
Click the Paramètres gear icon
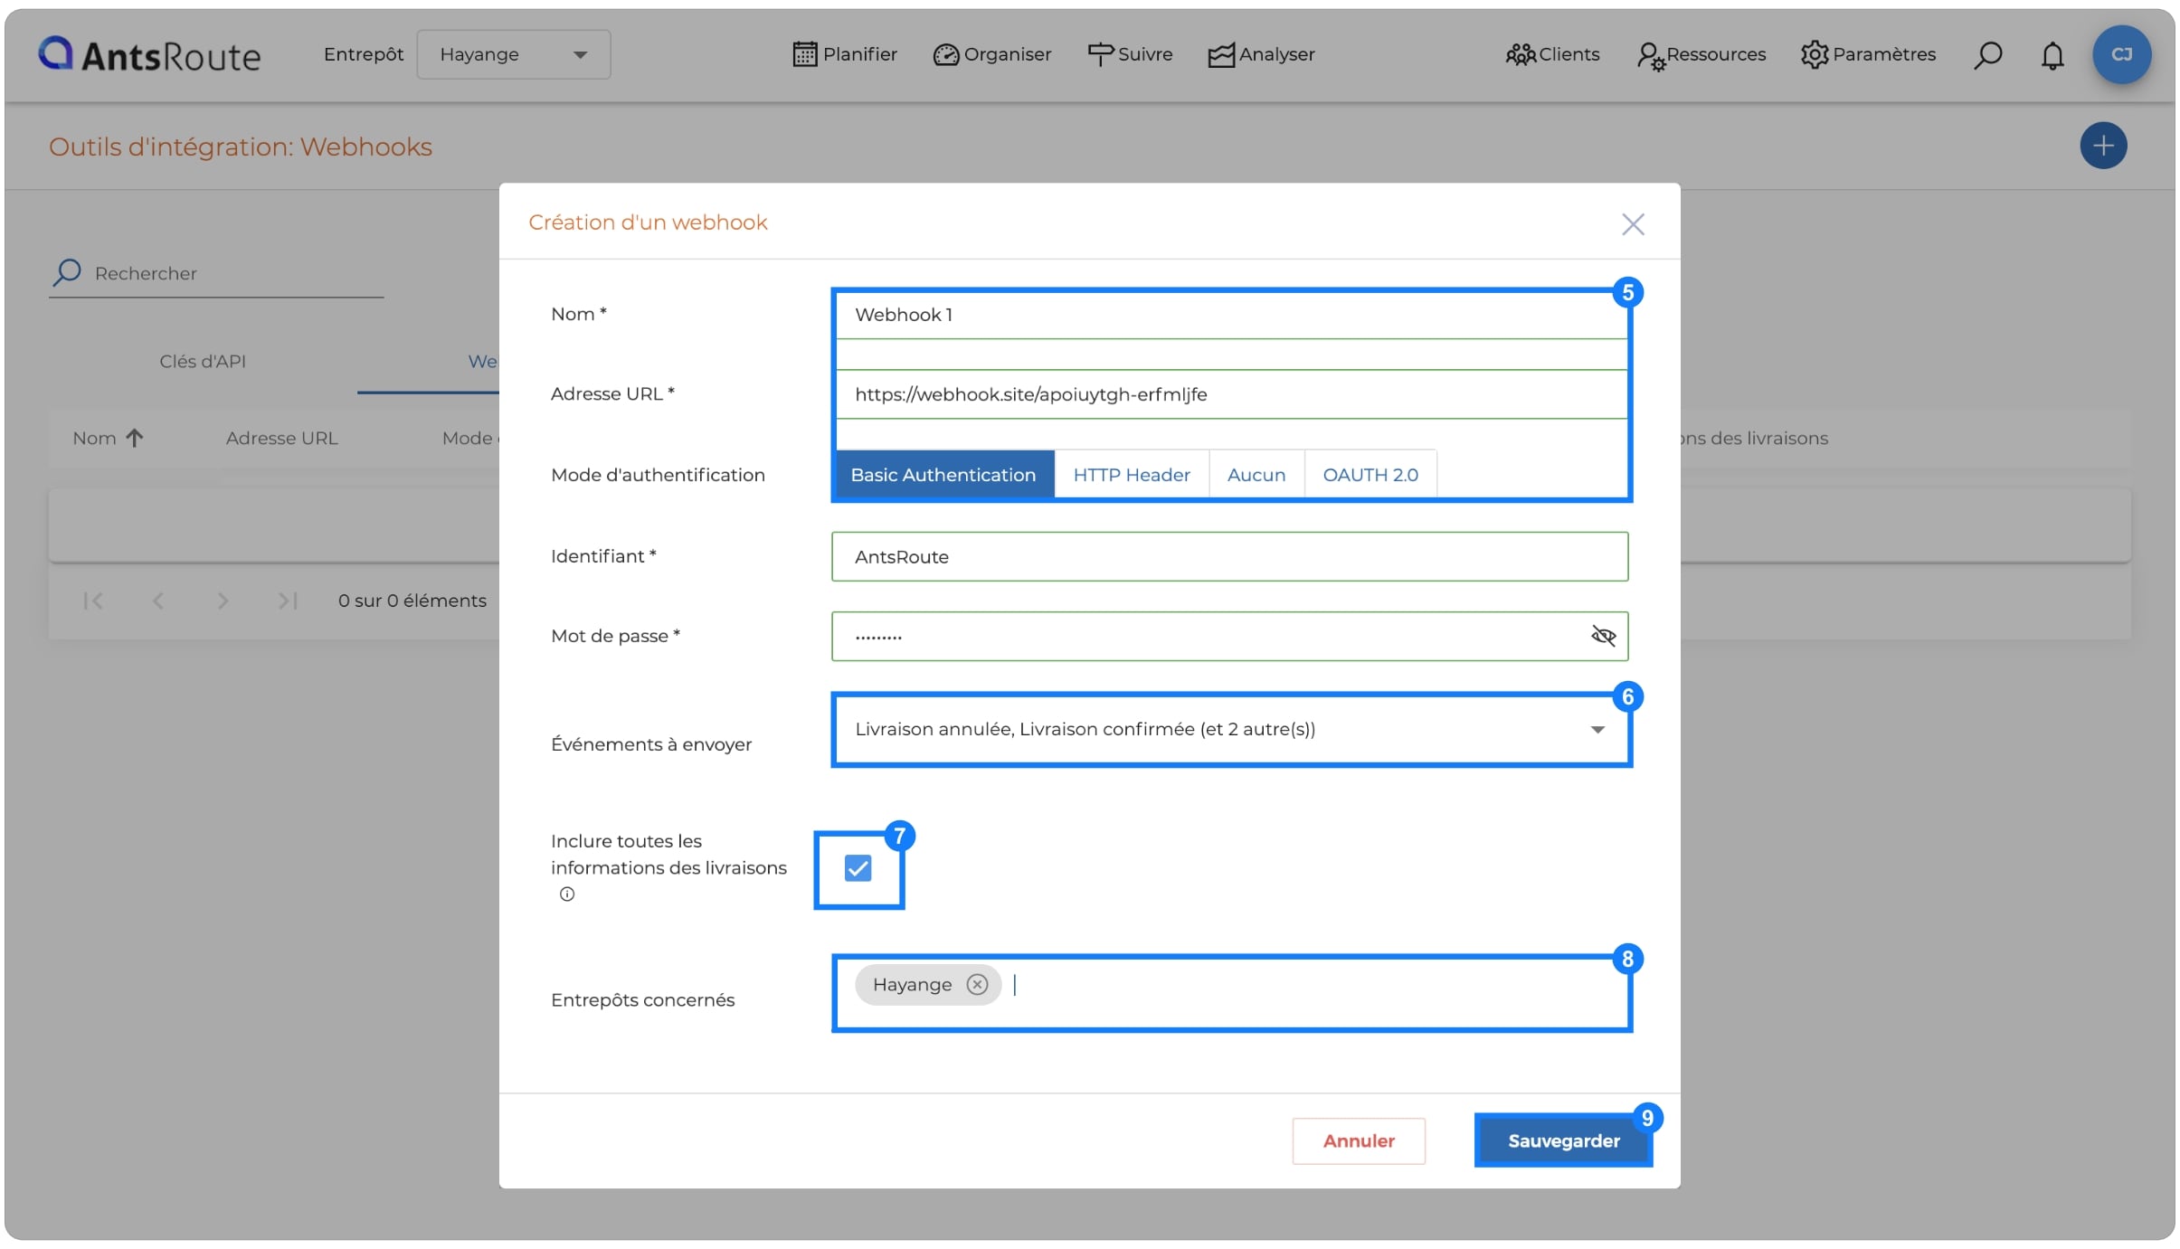point(1815,55)
